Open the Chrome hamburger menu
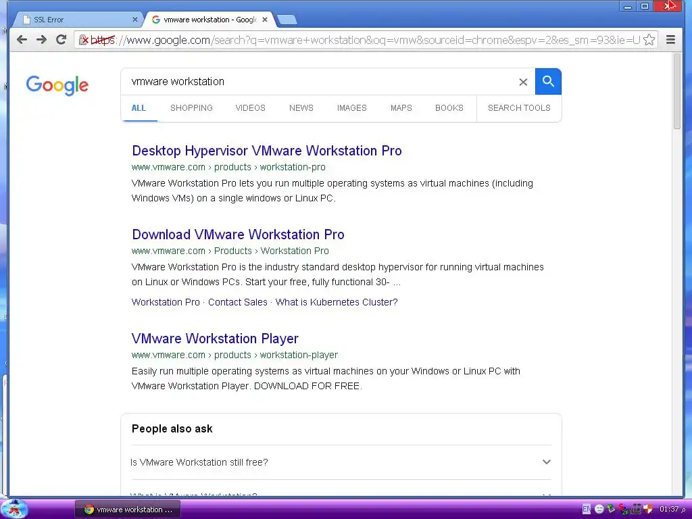This screenshot has width=692, height=519. (670, 40)
